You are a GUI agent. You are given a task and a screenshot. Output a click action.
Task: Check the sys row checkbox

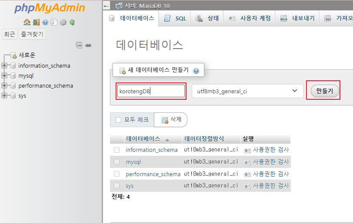[117, 186]
